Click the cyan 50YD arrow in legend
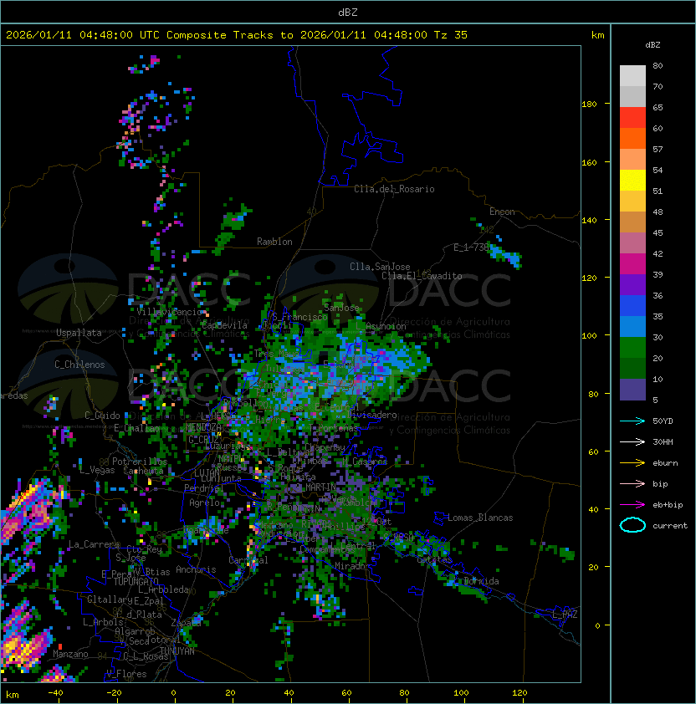 pyautogui.click(x=632, y=421)
